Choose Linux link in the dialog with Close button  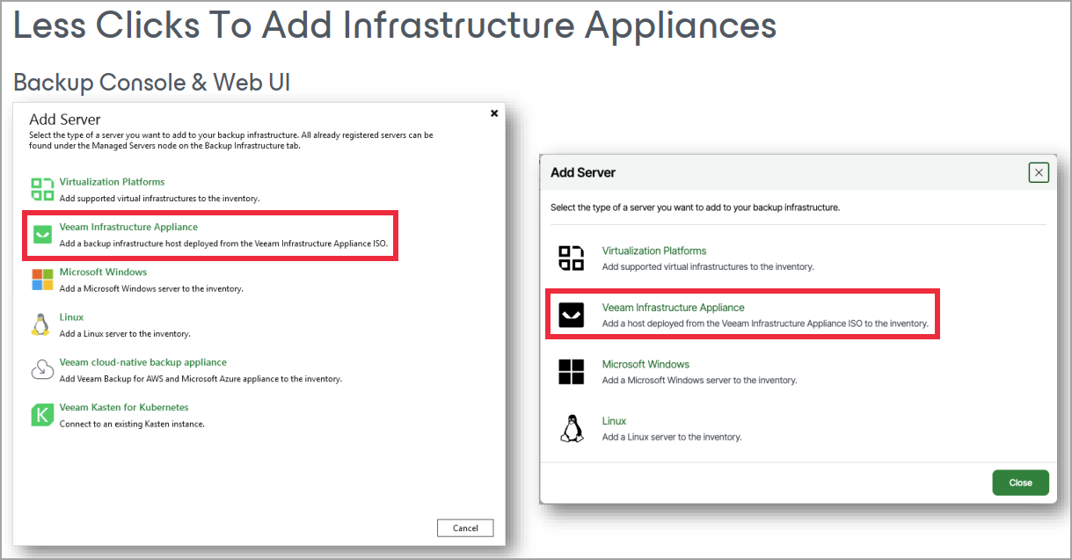614,421
